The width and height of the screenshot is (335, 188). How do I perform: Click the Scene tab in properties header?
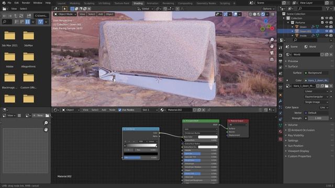pyautogui.click(x=292, y=46)
